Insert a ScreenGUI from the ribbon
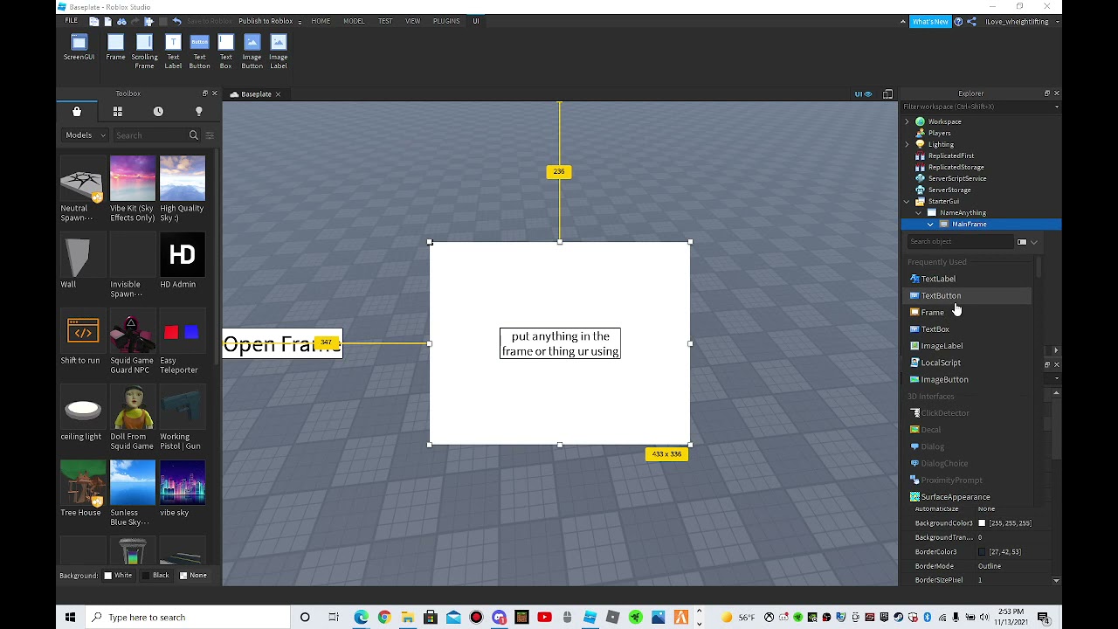 (x=79, y=48)
